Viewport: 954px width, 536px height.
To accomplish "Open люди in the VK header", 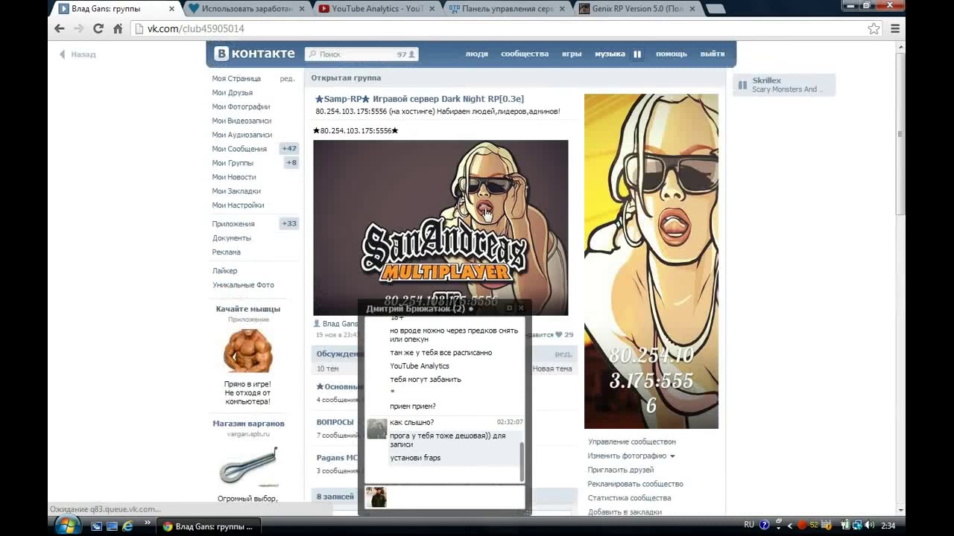I will pos(476,54).
